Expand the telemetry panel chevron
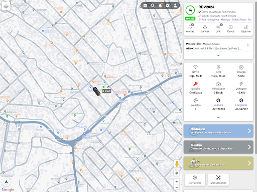This screenshot has height=192, width=257. (x=218, y=117)
